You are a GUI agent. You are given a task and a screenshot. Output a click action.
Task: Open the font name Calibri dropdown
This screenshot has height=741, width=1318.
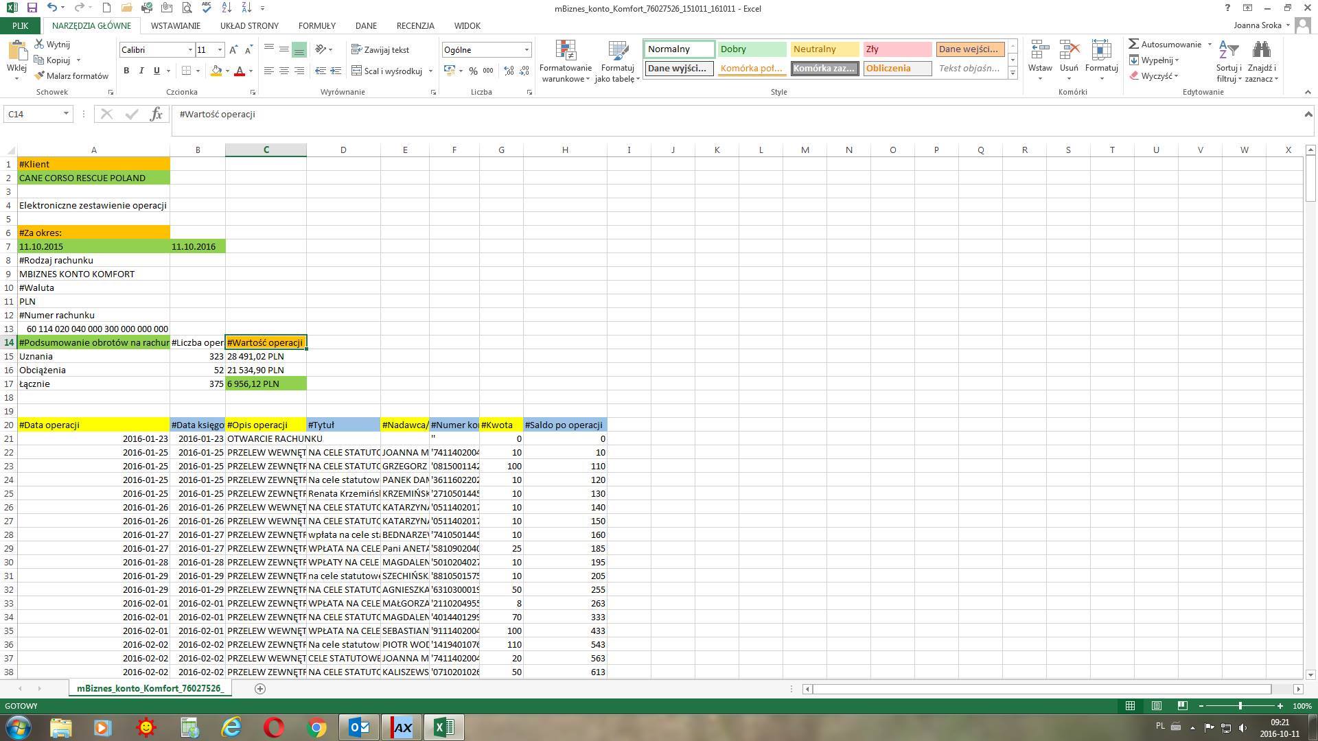pyautogui.click(x=190, y=49)
